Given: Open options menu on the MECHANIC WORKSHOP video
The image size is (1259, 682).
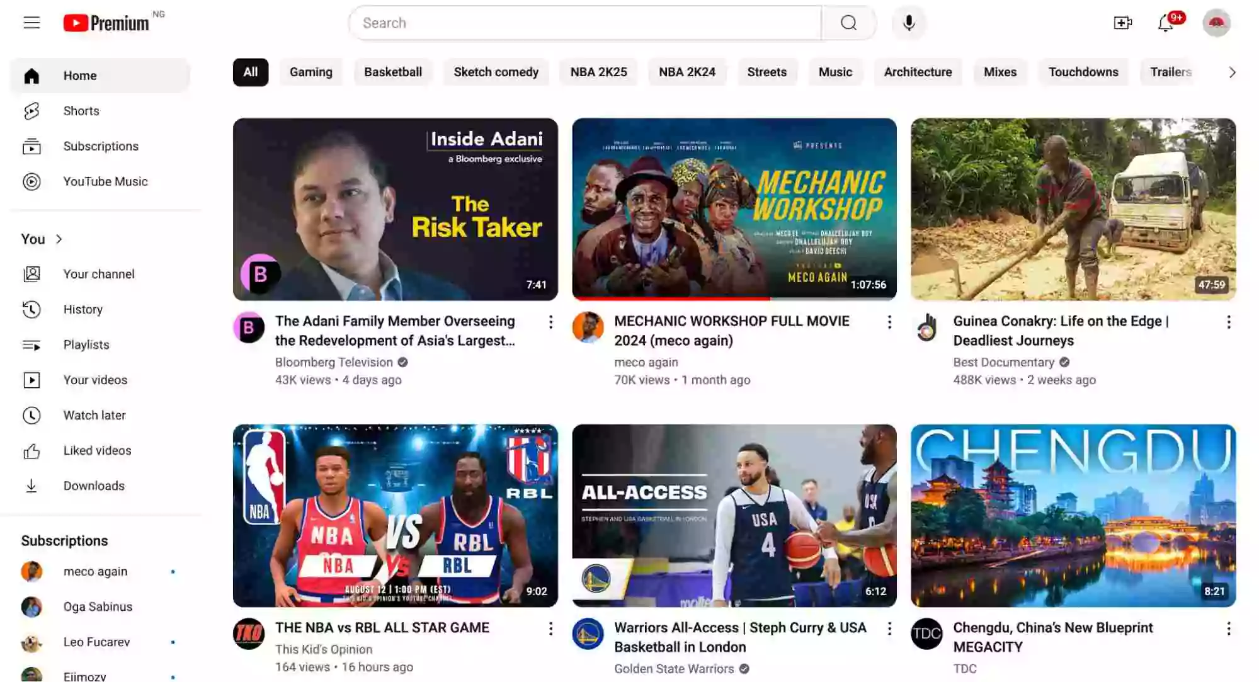Looking at the screenshot, I should pyautogui.click(x=889, y=322).
